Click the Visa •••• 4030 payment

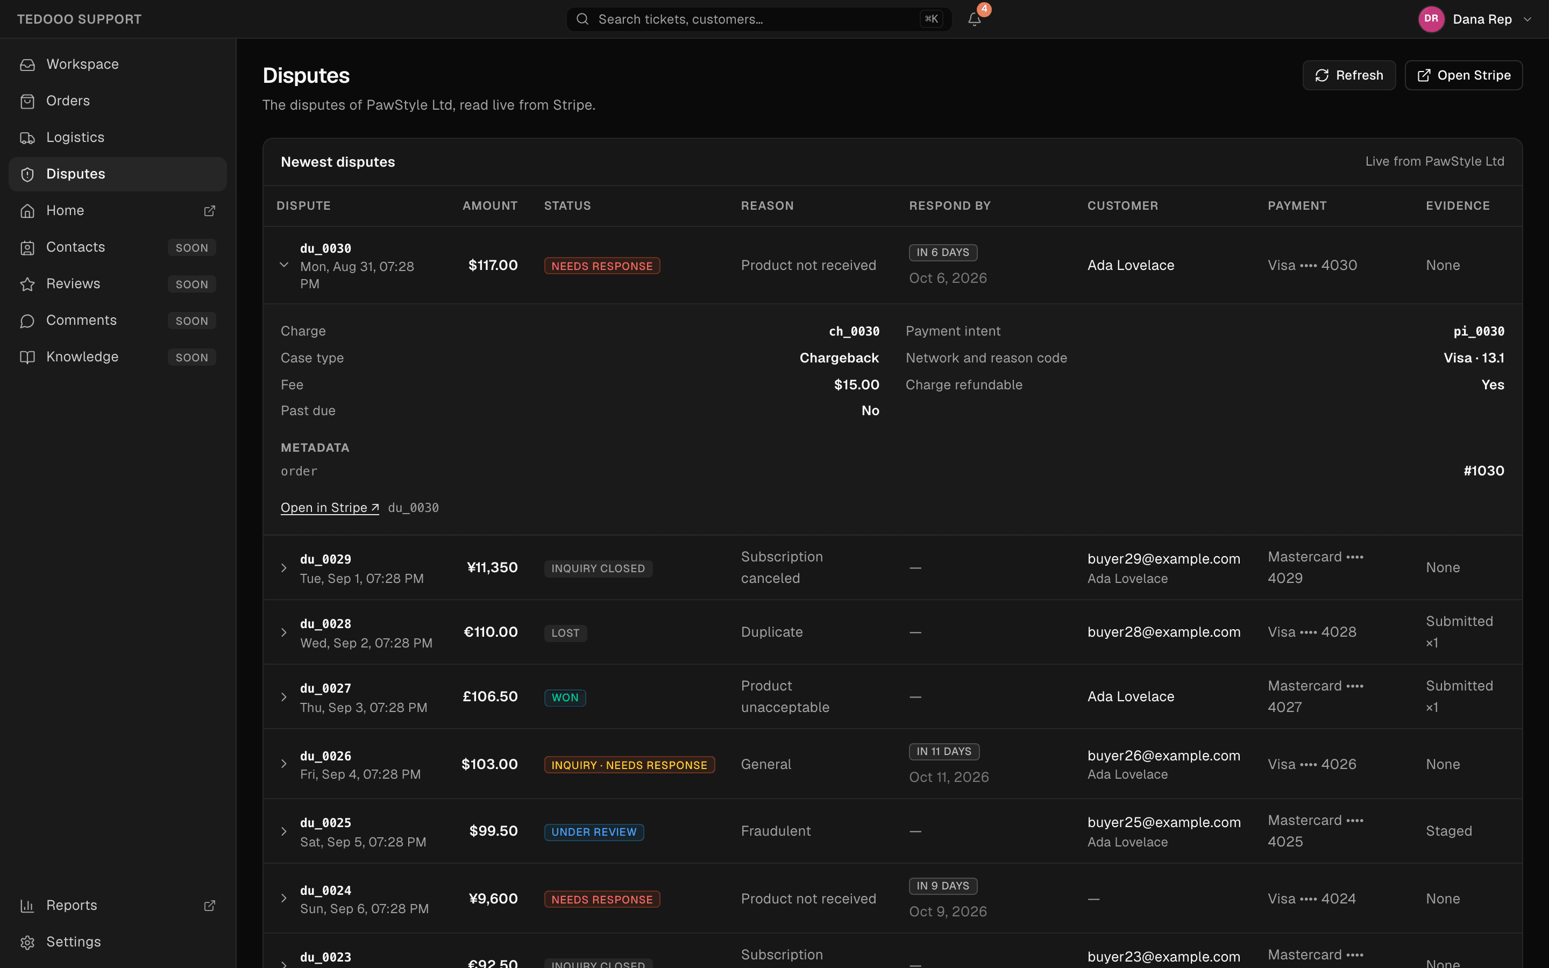coord(1312,265)
